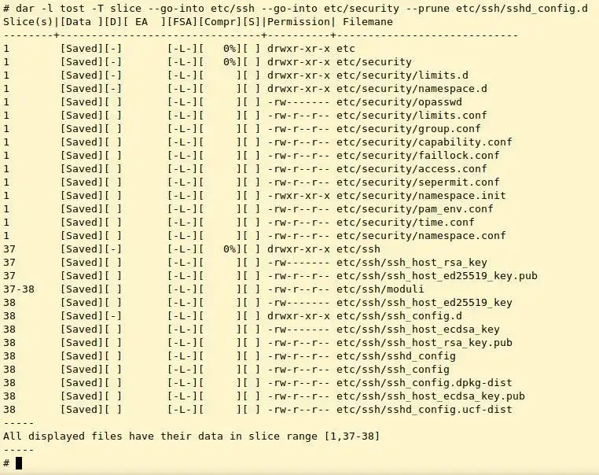Click the slice range summary line
This screenshot has width=599, height=475.
tap(191, 436)
